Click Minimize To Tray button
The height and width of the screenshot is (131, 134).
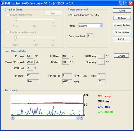point(122,25)
